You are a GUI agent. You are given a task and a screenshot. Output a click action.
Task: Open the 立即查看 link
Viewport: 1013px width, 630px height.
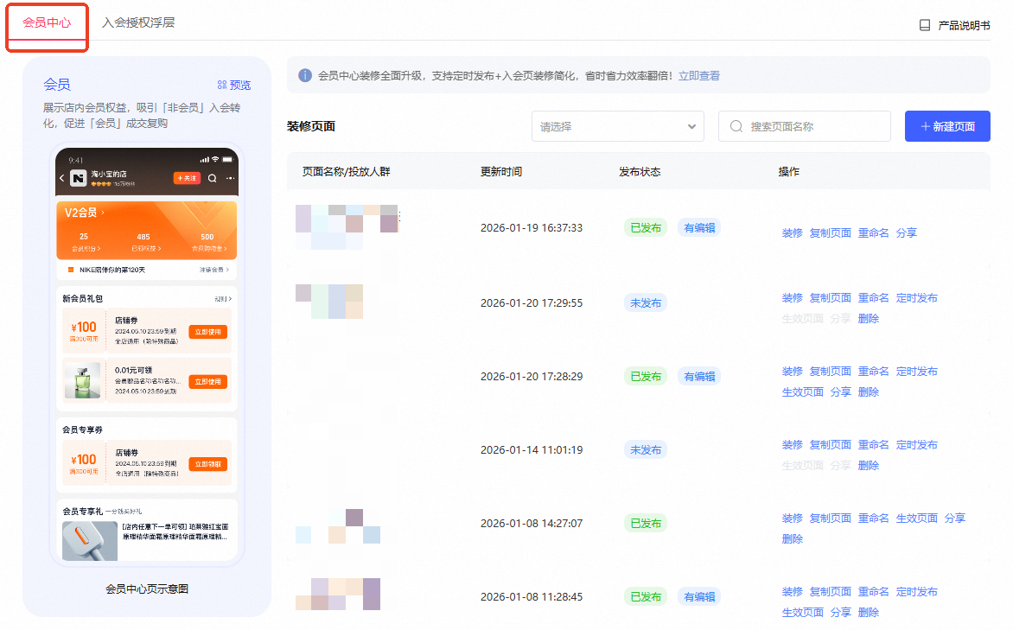pos(699,75)
